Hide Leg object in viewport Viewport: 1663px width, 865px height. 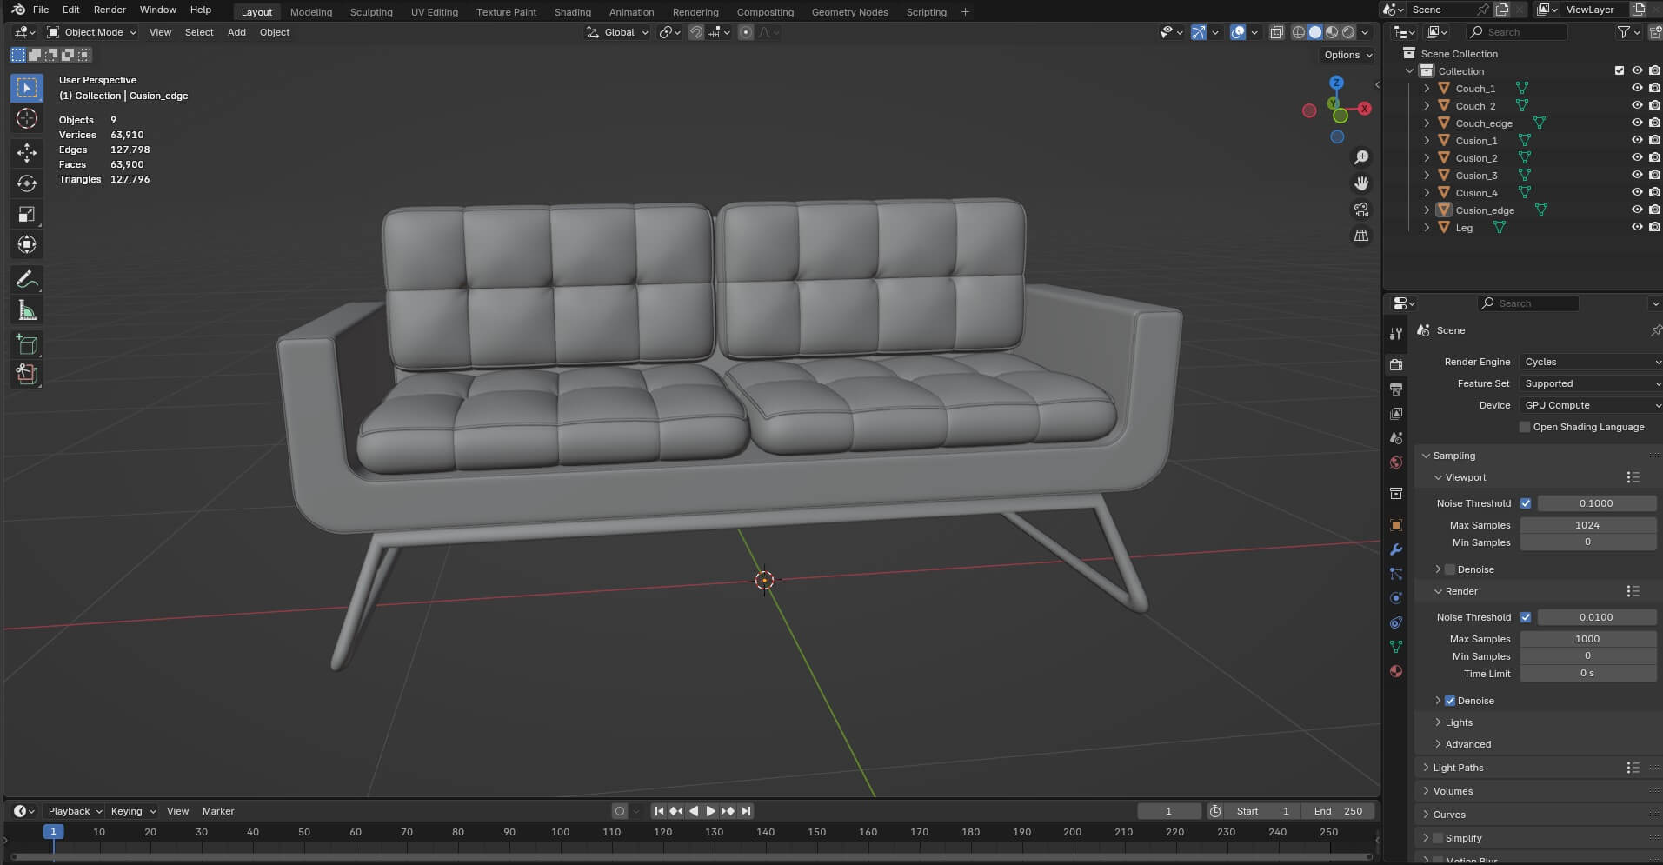[1637, 227]
